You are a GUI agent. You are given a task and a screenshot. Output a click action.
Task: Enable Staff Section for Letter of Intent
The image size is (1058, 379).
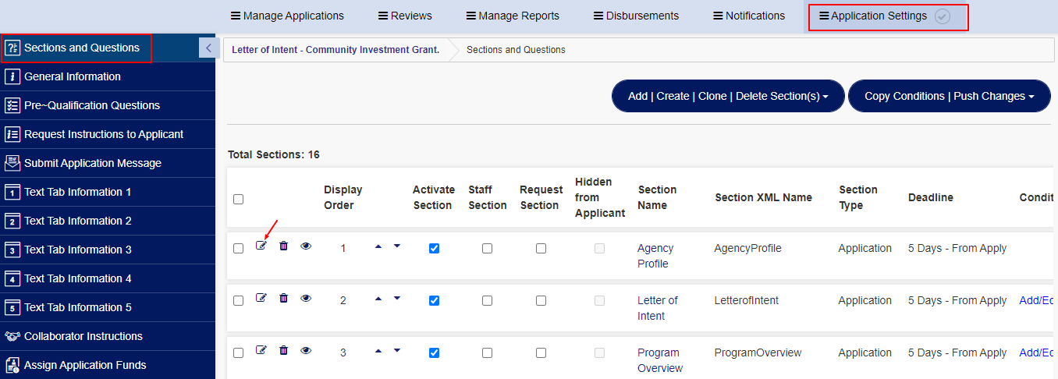(487, 301)
